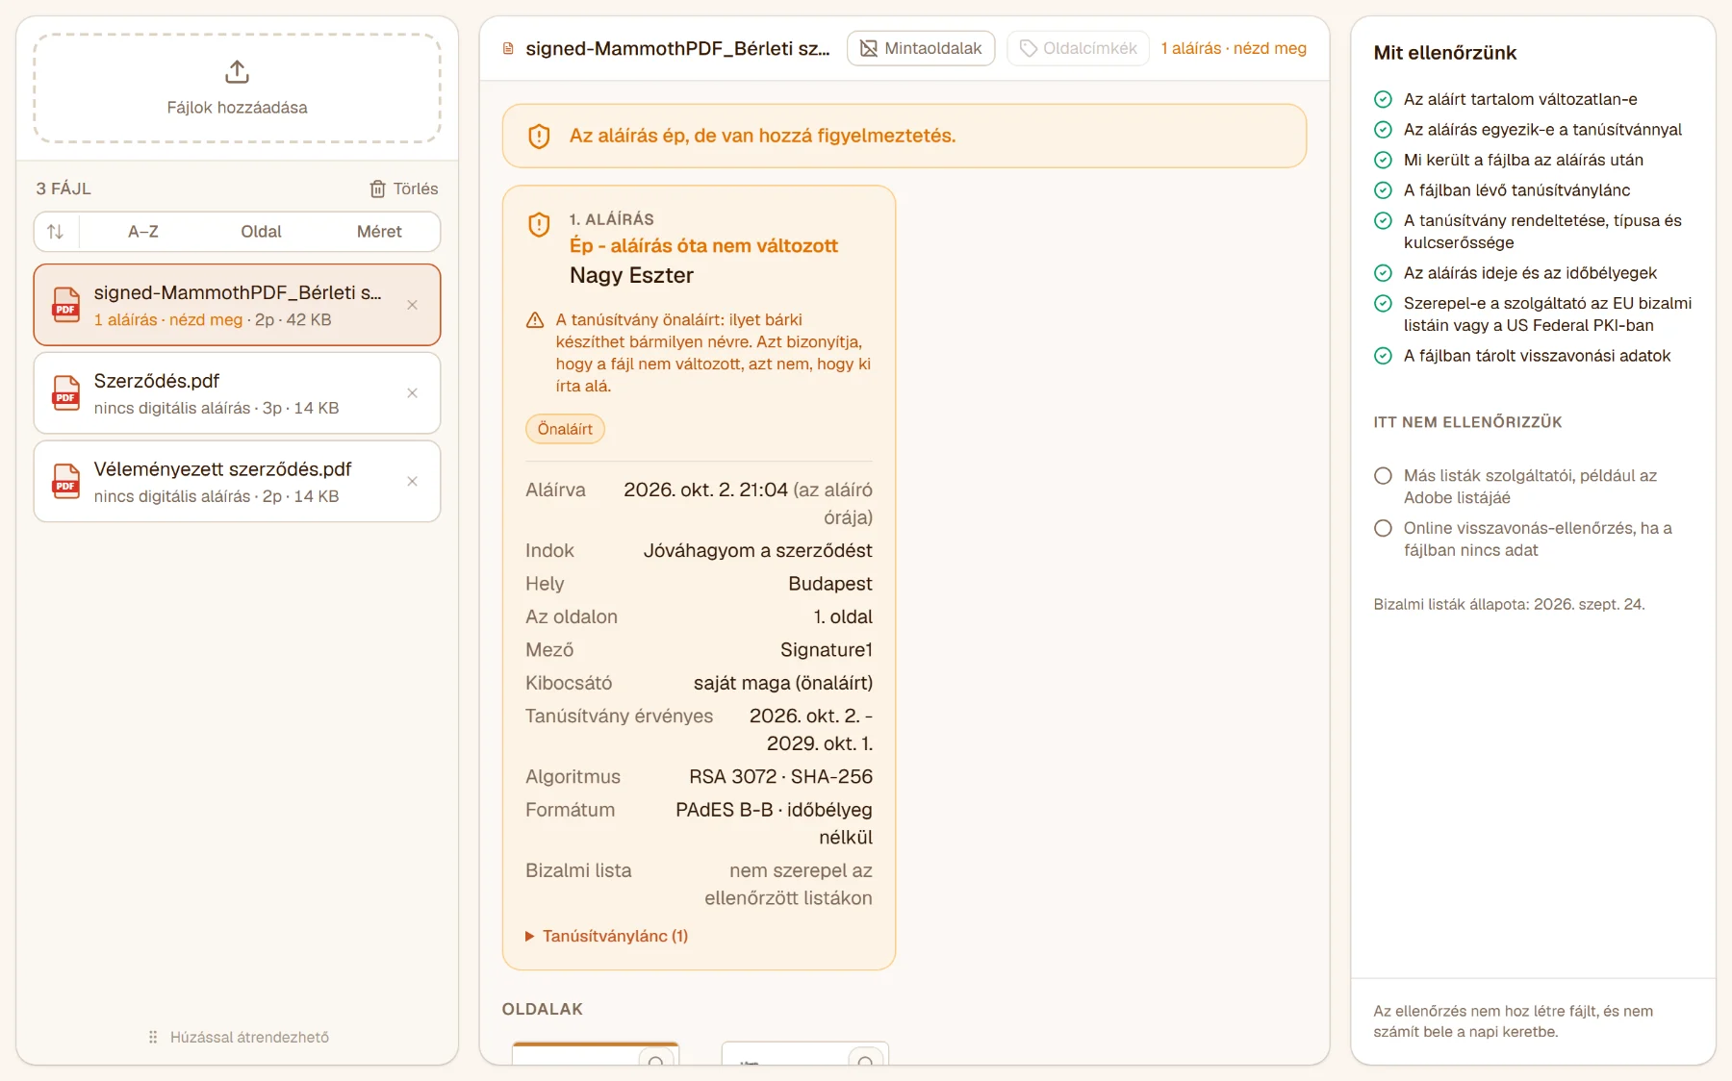The height and width of the screenshot is (1081, 1732).
Task: Click the document icon in the viewer header
Action: [508, 48]
